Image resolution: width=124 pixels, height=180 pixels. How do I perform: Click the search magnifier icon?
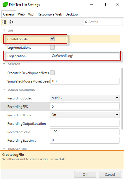pos(86,22)
